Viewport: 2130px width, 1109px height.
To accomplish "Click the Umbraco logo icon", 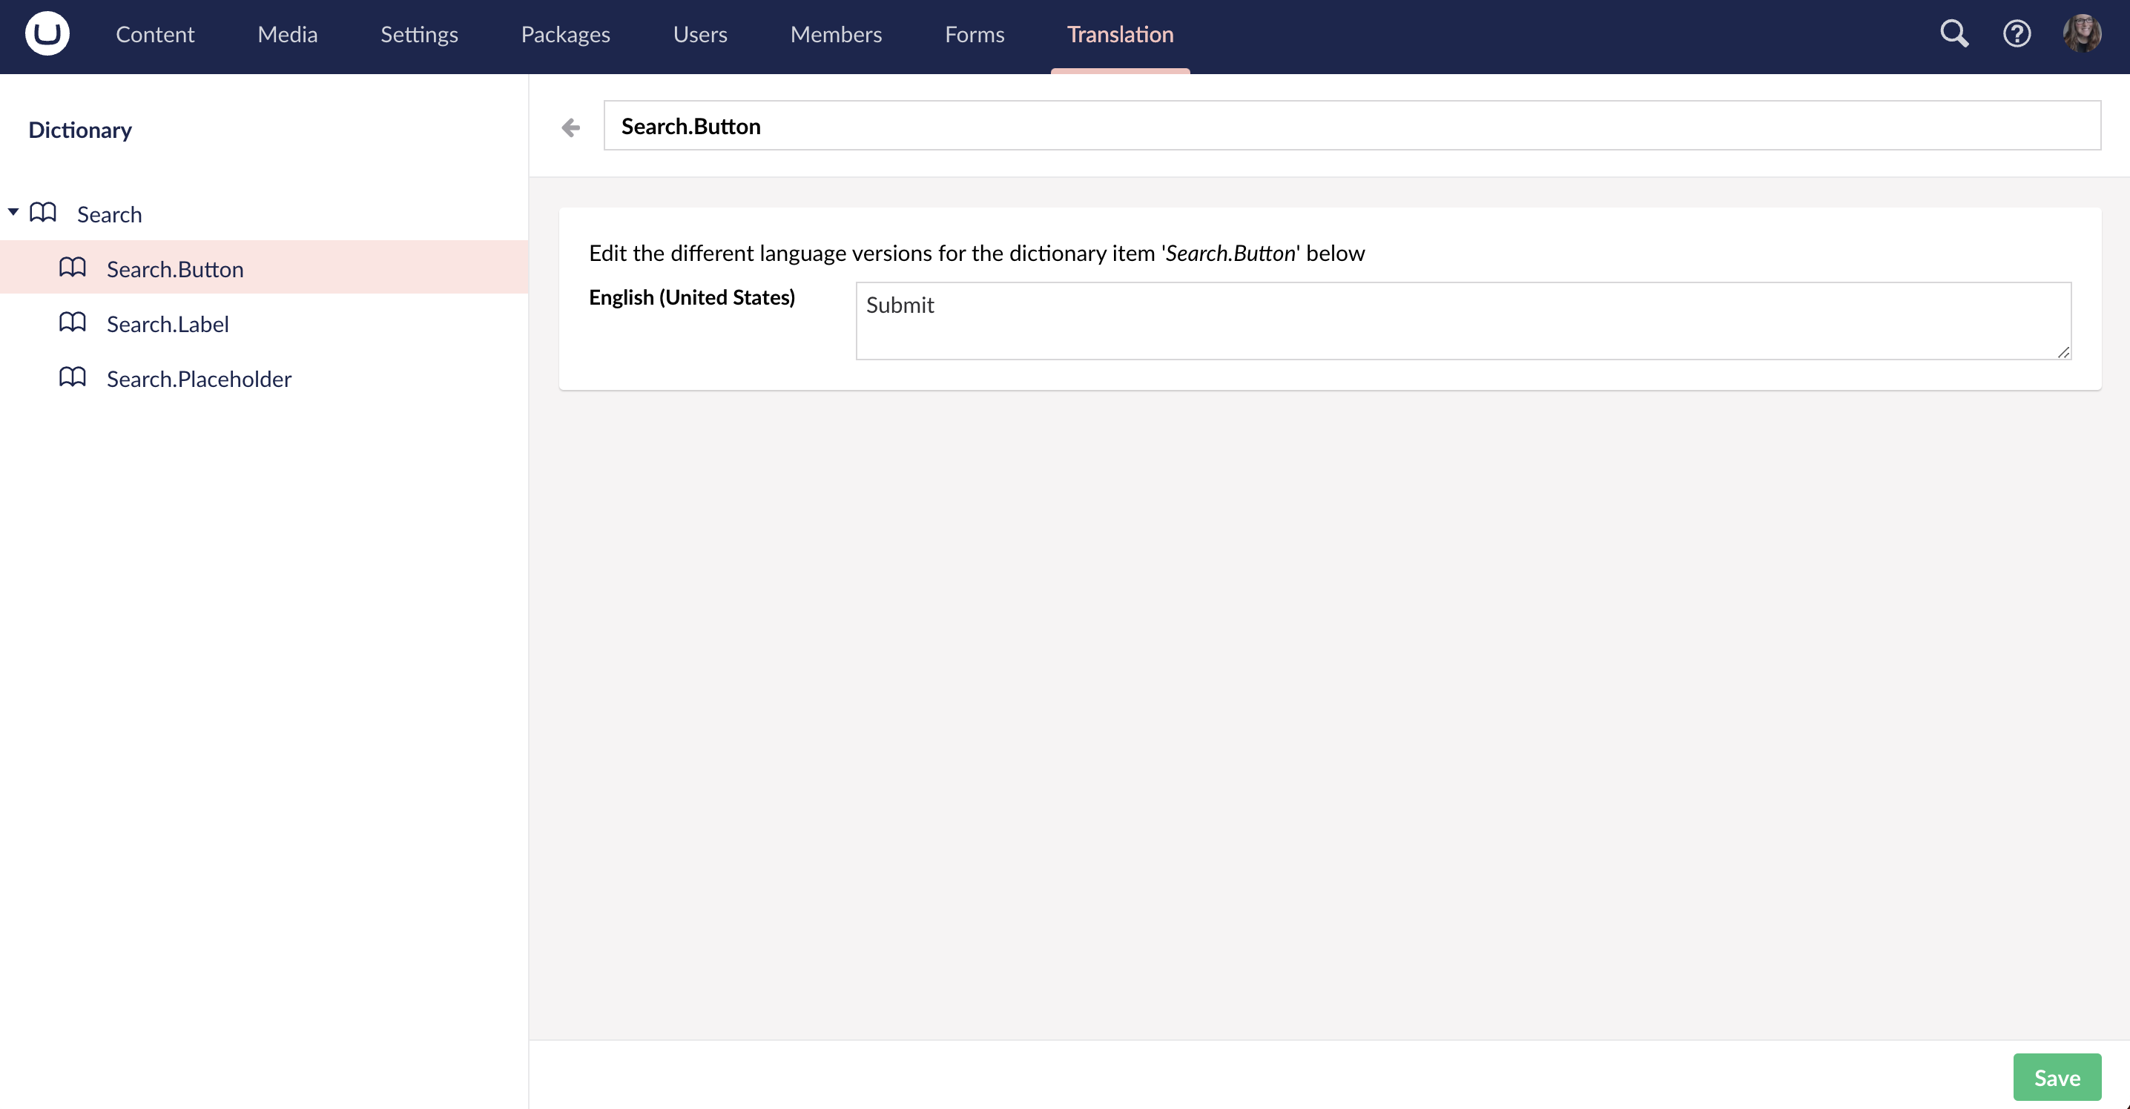I will tap(47, 34).
